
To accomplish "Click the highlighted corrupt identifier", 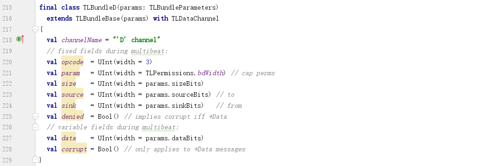I will click(74, 149).
